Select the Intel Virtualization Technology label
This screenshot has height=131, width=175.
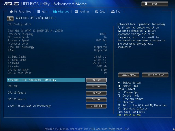pos(29,106)
